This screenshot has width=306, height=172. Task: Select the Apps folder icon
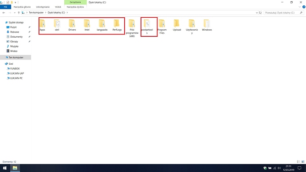tap(42, 23)
